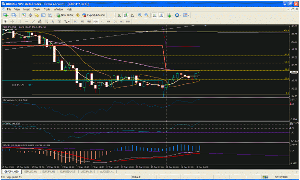Switch chart to bar chart view
The height and width of the screenshot is (180, 300).
119,15
